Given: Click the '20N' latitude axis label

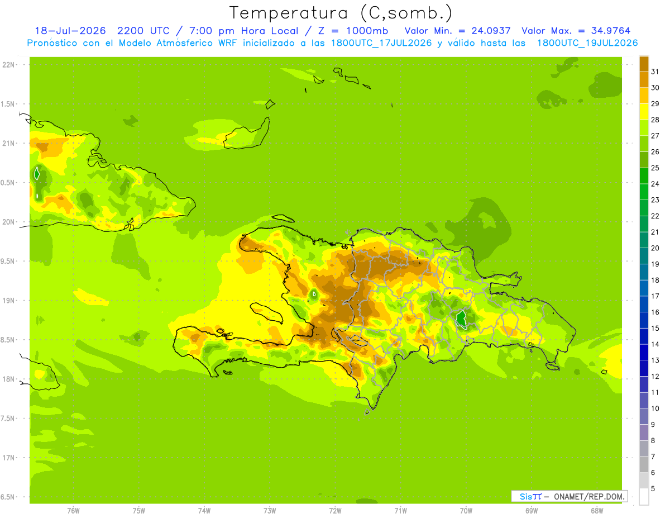Looking at the screenshot, I should (x=8, y=222).
